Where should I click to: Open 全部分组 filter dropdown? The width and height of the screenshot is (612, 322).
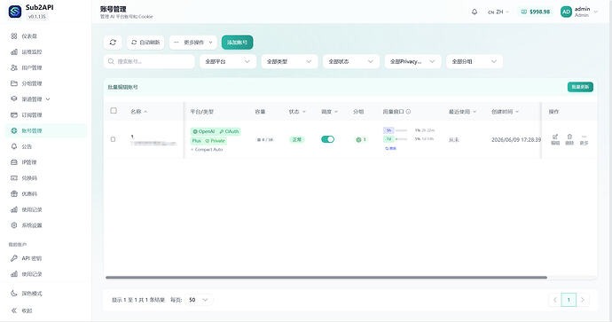(x=475, y=61)
